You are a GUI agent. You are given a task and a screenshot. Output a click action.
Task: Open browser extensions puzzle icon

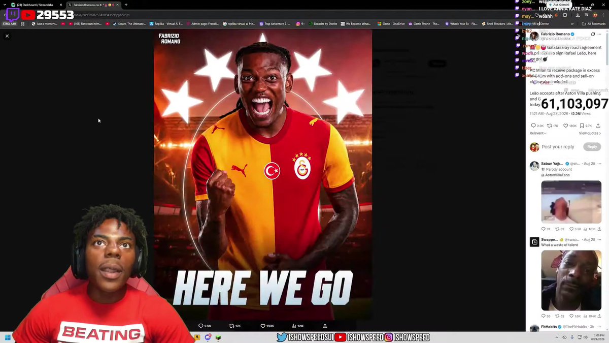[565, 15]
